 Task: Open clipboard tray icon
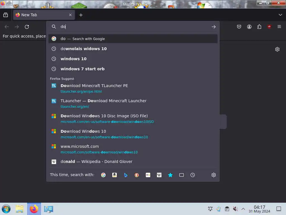point(227,209)
